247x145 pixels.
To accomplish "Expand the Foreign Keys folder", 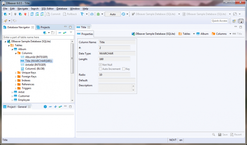I will click(16, 76).
